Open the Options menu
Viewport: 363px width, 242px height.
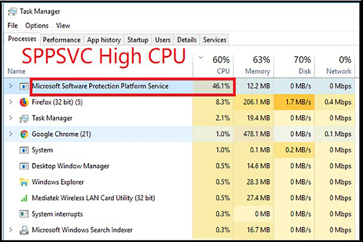tap(37, 25)
